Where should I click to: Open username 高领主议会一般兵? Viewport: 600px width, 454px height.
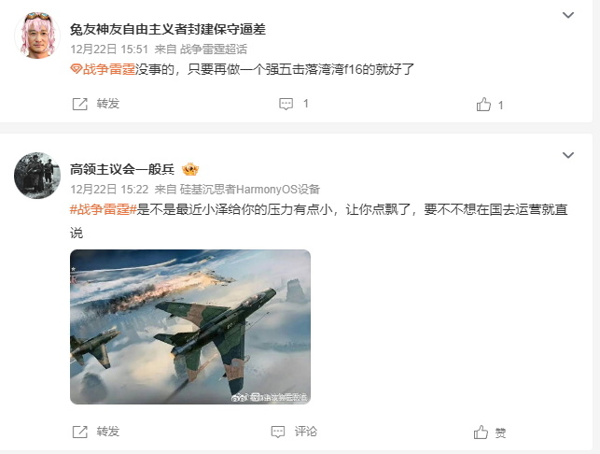click(x=122, y=169)
